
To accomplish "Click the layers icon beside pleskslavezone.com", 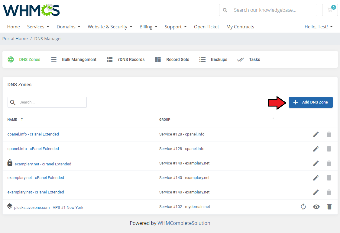I will [10, 206].
